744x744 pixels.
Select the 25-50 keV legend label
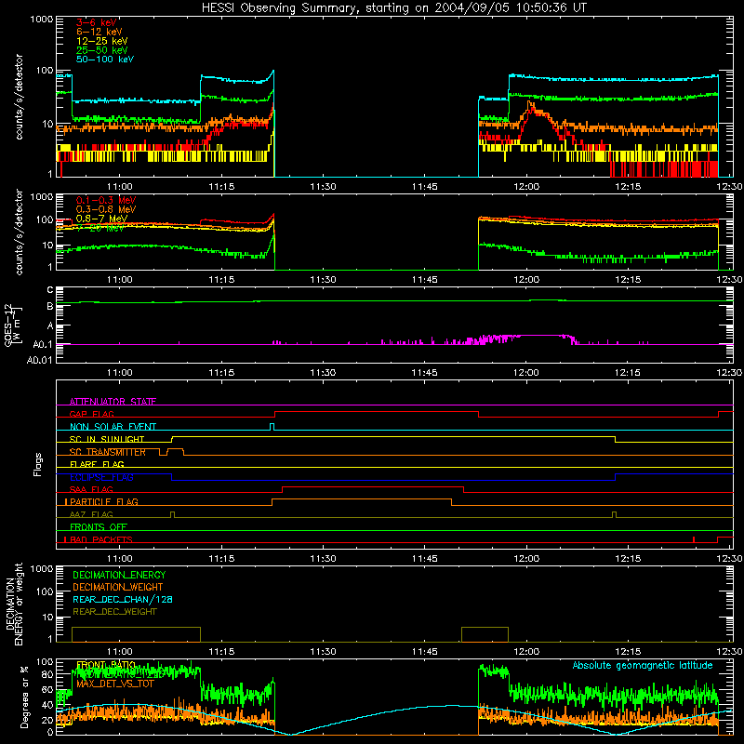point(102,50)
